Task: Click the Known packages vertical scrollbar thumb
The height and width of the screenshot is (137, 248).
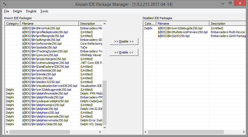Action: tap(105, 103)
